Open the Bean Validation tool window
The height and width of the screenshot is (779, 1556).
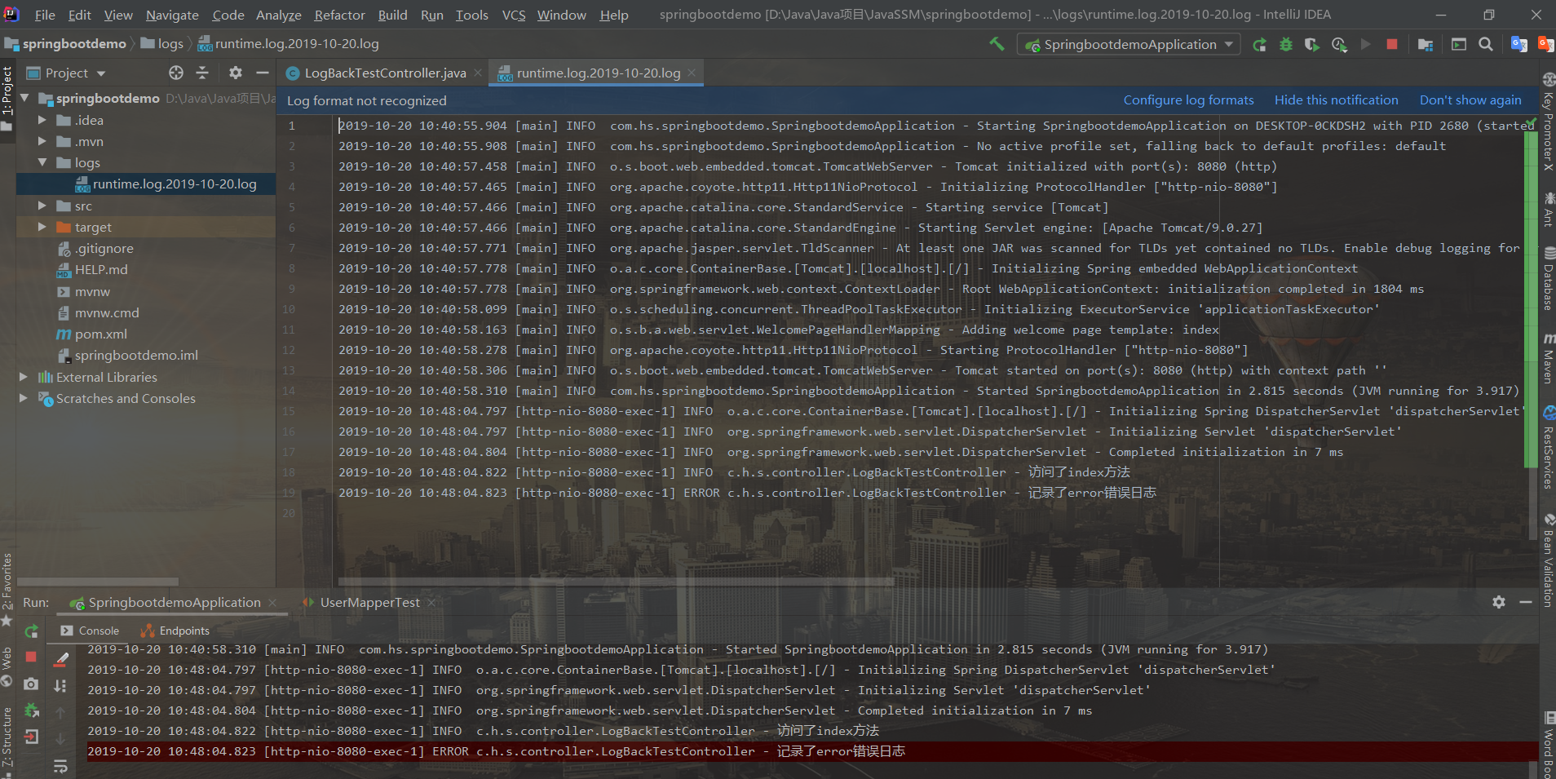click(1548, 560)
